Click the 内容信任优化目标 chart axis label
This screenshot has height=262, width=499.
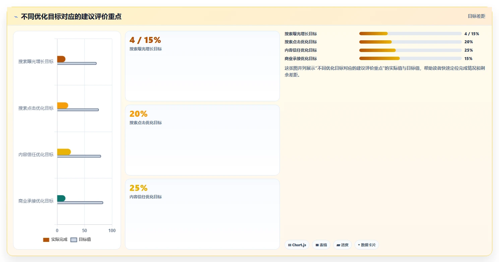pyautogui.click(x=36, y=154)
